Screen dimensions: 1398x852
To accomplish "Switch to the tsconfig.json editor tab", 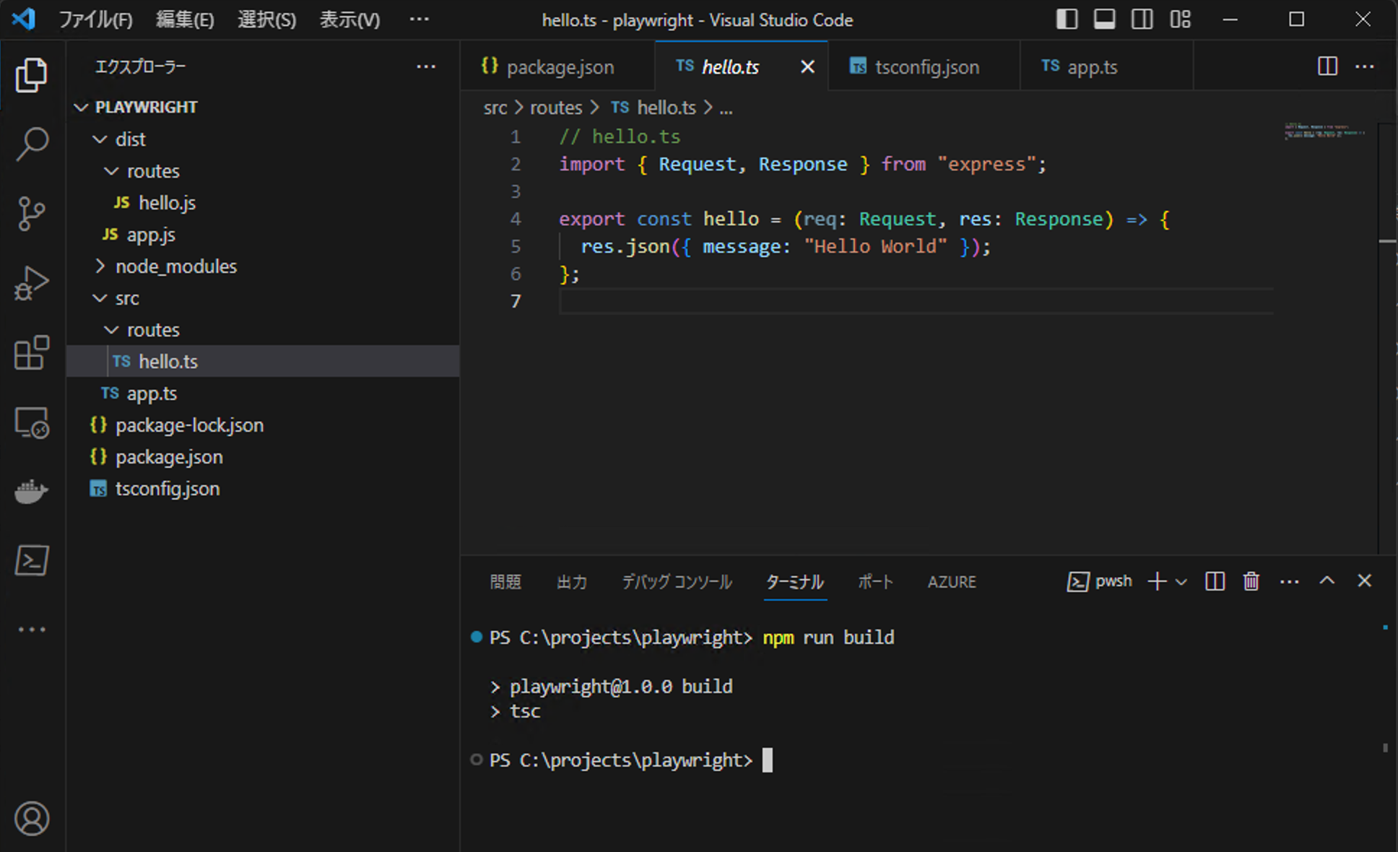I will click(x=924, y=66).
